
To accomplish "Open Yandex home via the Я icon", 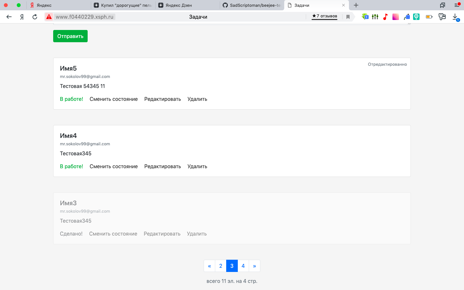I will [x=22, y=17].
